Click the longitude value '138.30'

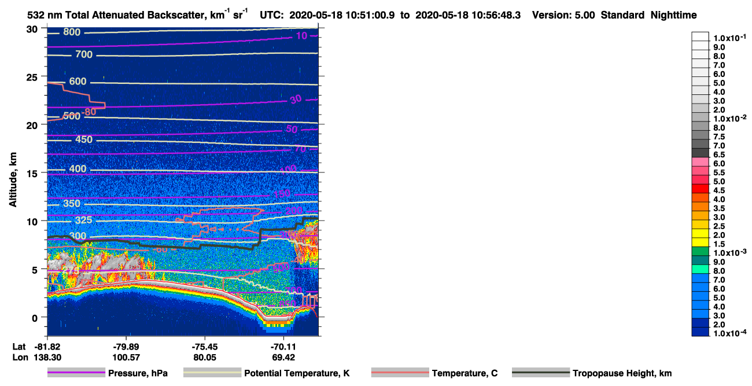pyautogui.click(x=47, y=358)
